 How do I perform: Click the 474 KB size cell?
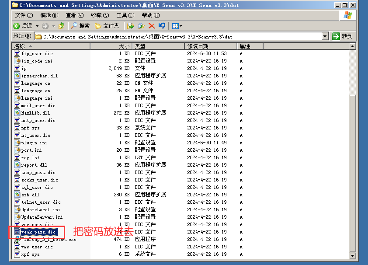point(122,239)
